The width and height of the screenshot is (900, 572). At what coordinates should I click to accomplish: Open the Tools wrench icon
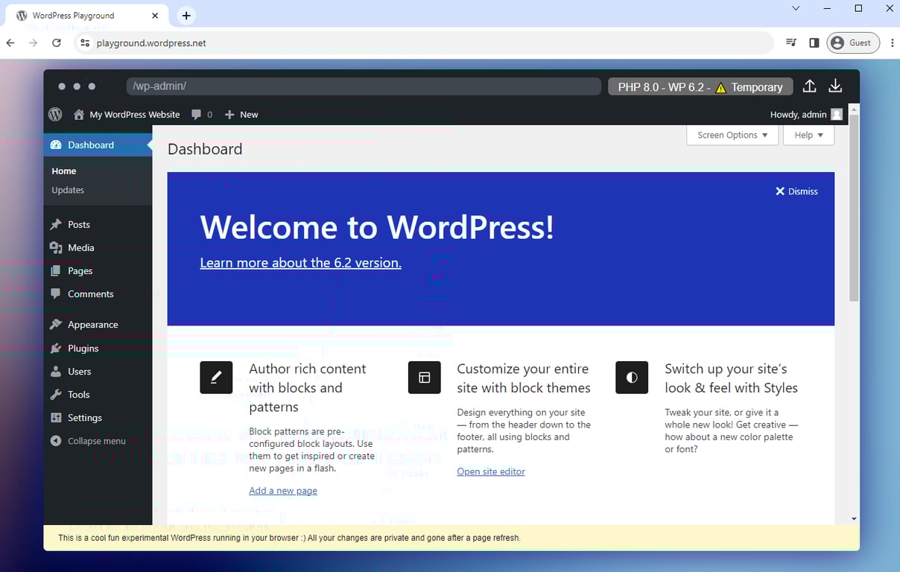57,394
